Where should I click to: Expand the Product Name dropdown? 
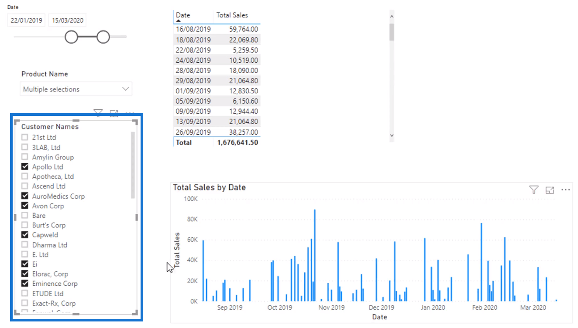[x=76, y=89]
